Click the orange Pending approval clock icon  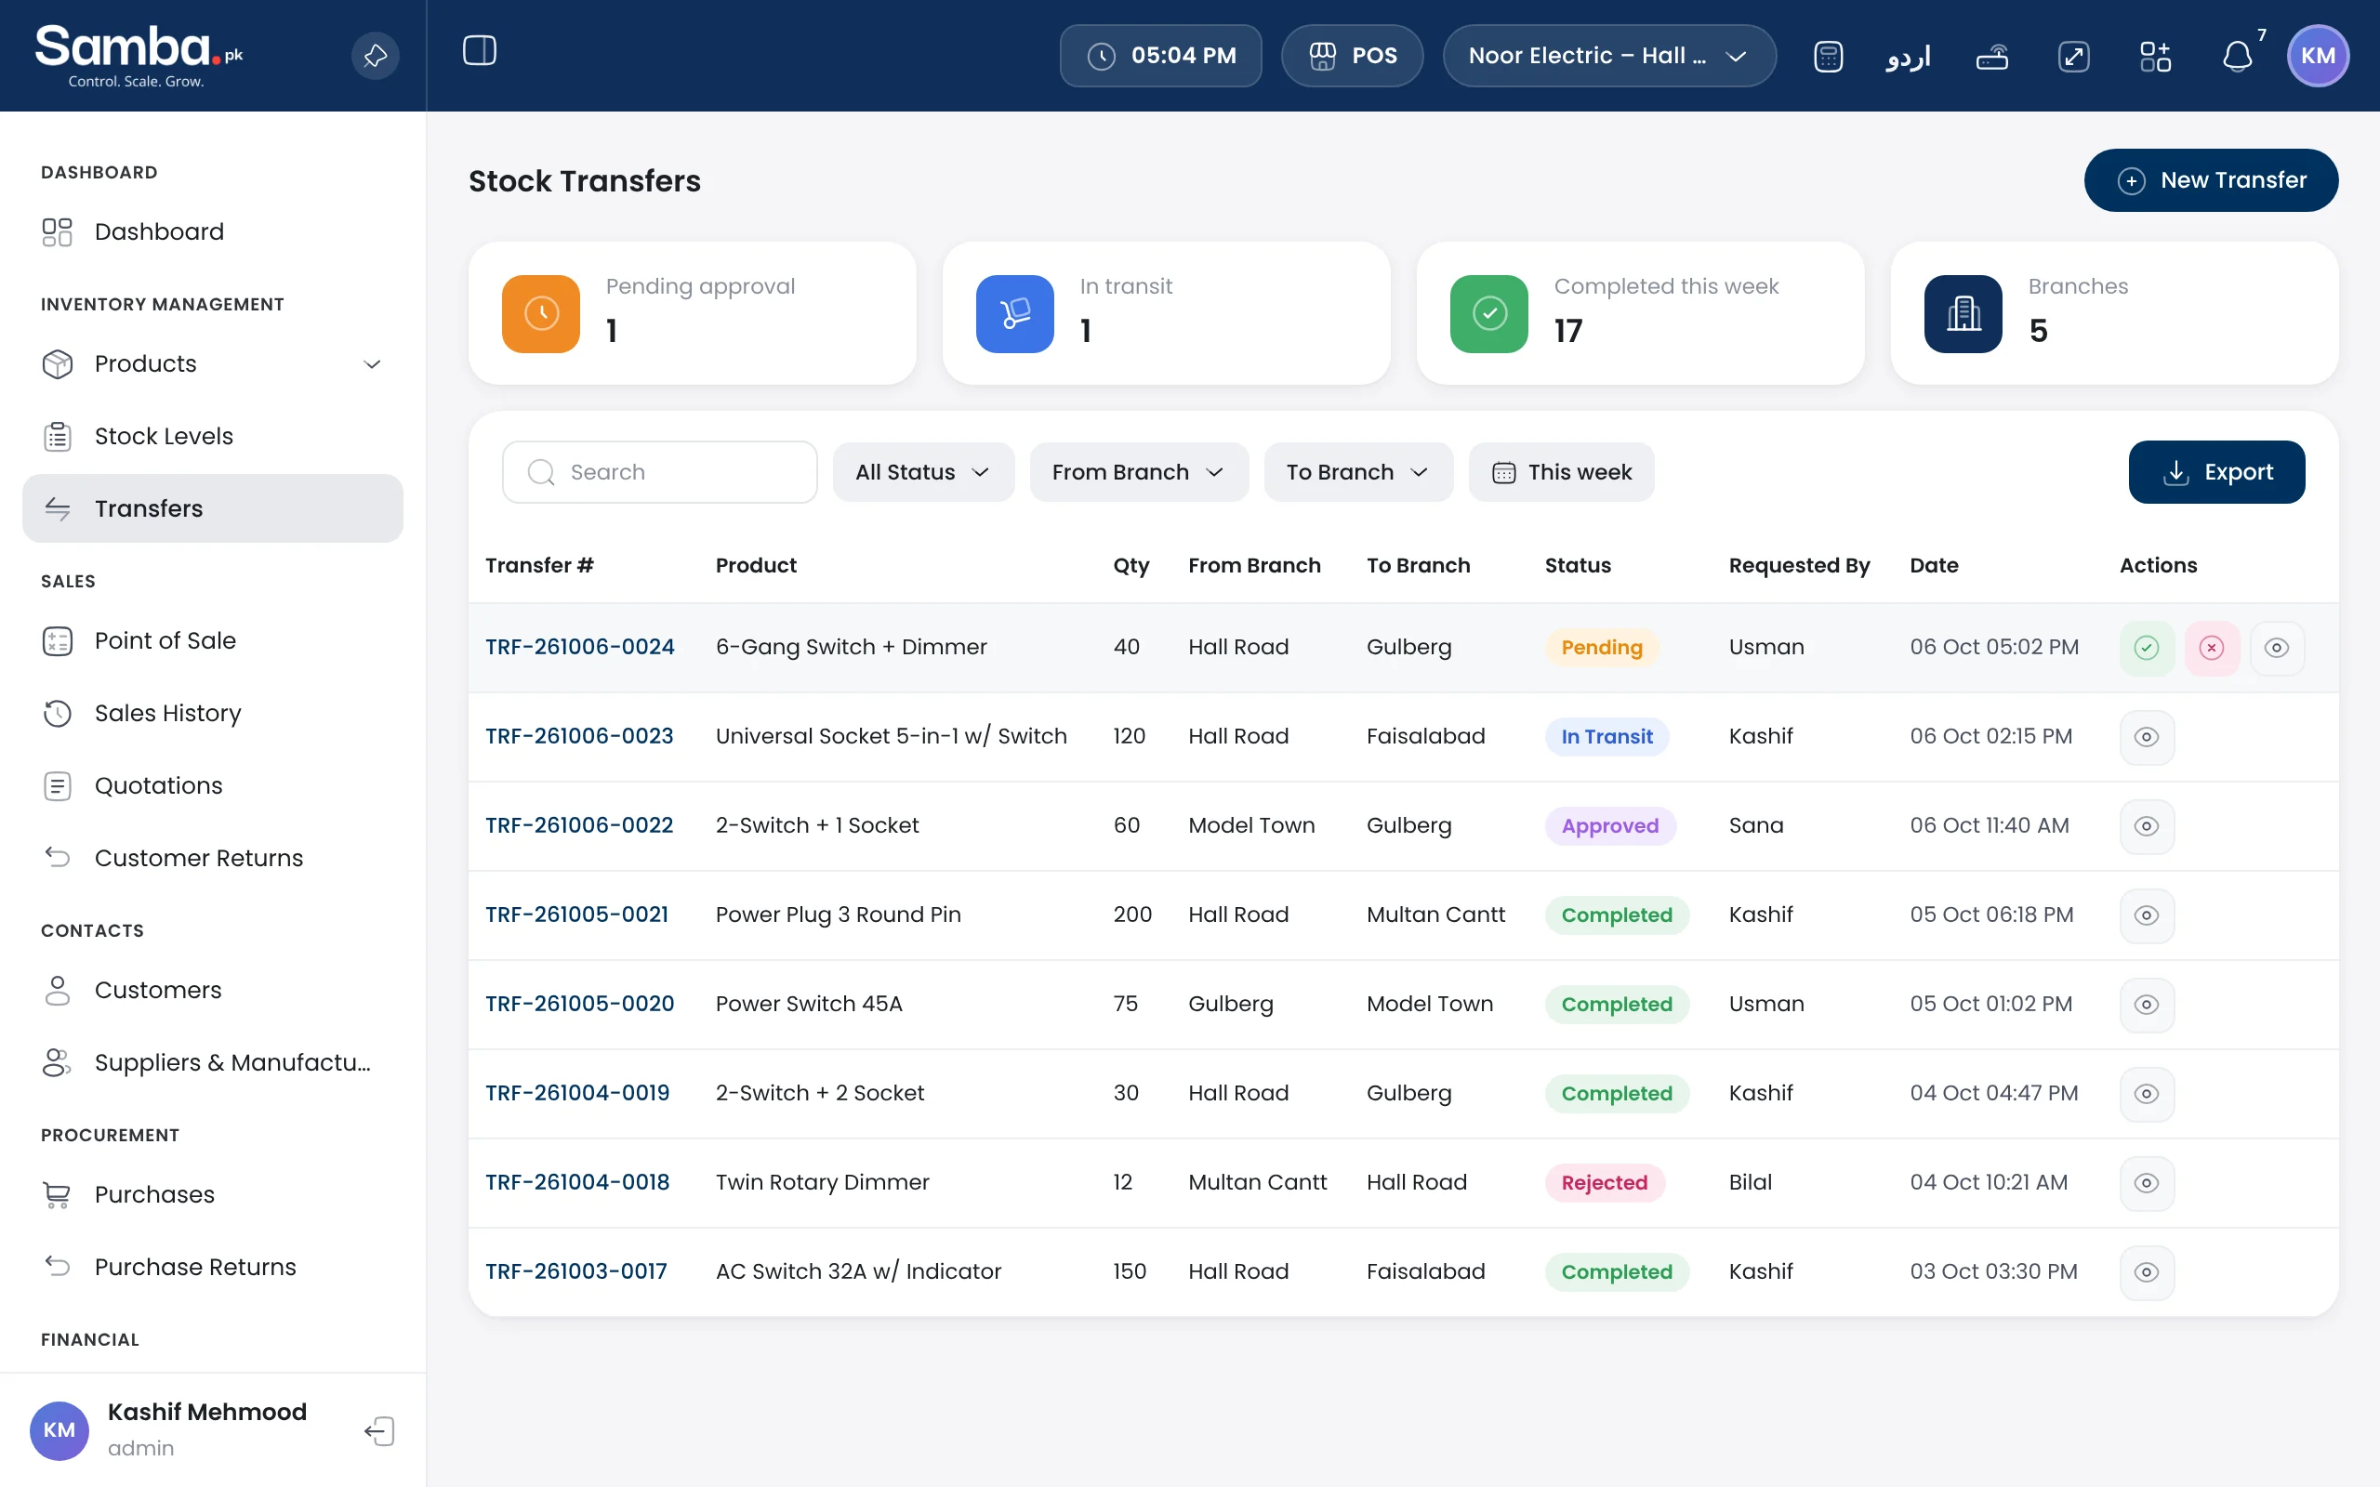pyautogui.click(x=541, y=314)
